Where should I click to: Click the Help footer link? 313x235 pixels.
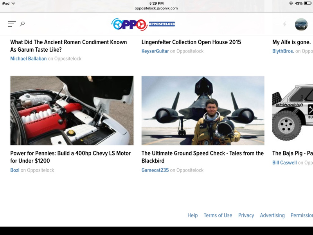click(192, 215)
